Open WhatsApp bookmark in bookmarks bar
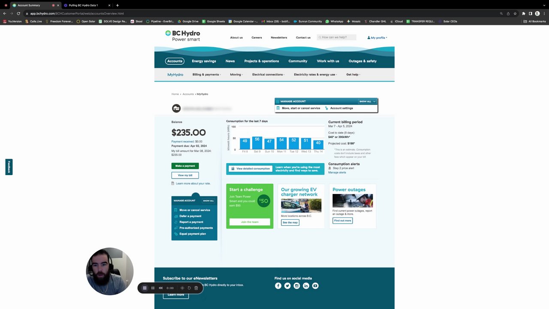The width and height of the screenshot is (549, 309). click(334, 21)
